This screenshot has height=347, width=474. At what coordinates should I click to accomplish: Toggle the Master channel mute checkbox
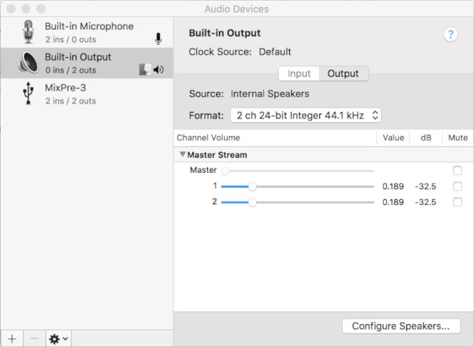click(x=458, y=171)
